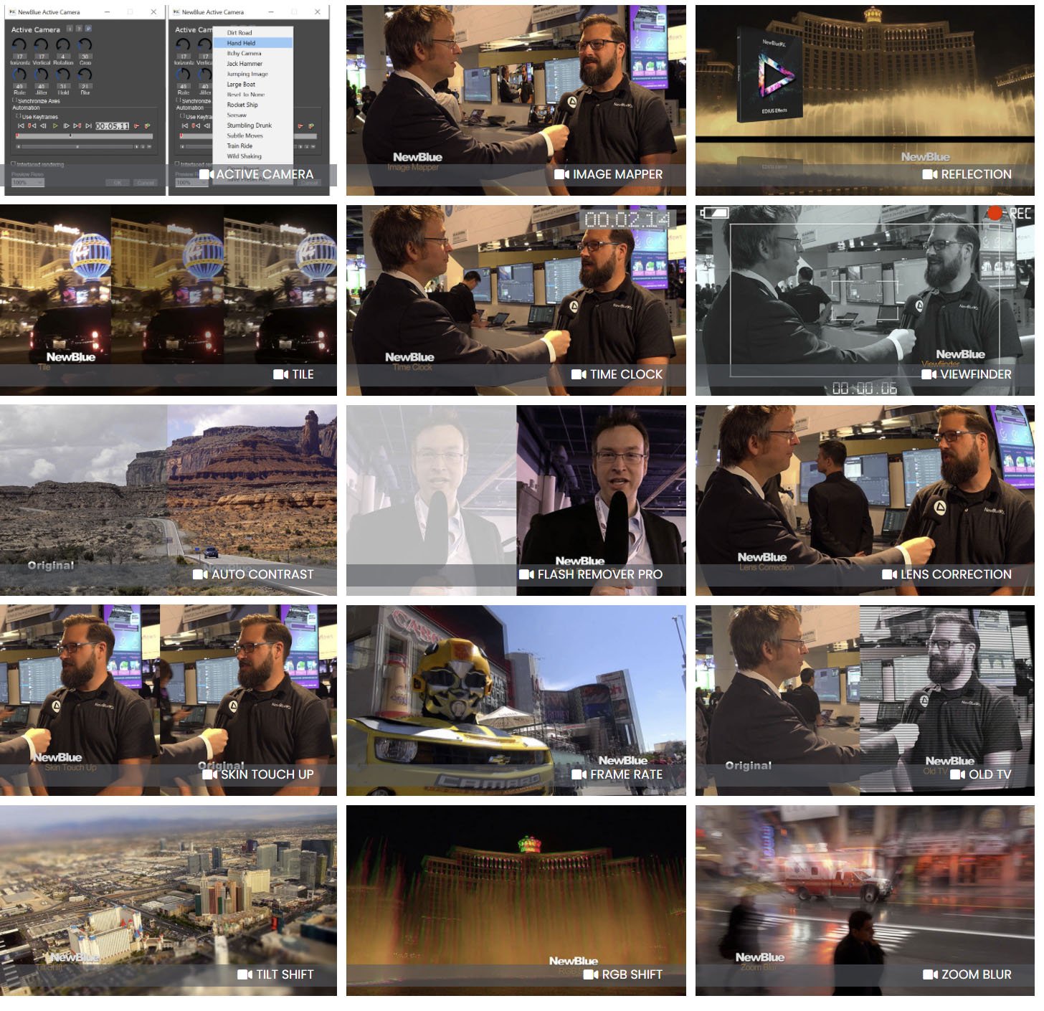Jump to start of timeline in the left window
1044x1011 pixels.
[x=21, y=126]
